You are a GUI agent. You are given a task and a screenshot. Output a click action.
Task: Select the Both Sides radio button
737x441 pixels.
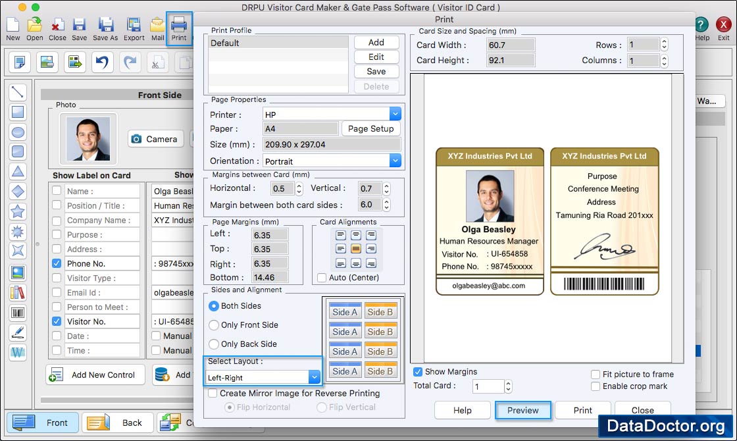tap(213, 306)
